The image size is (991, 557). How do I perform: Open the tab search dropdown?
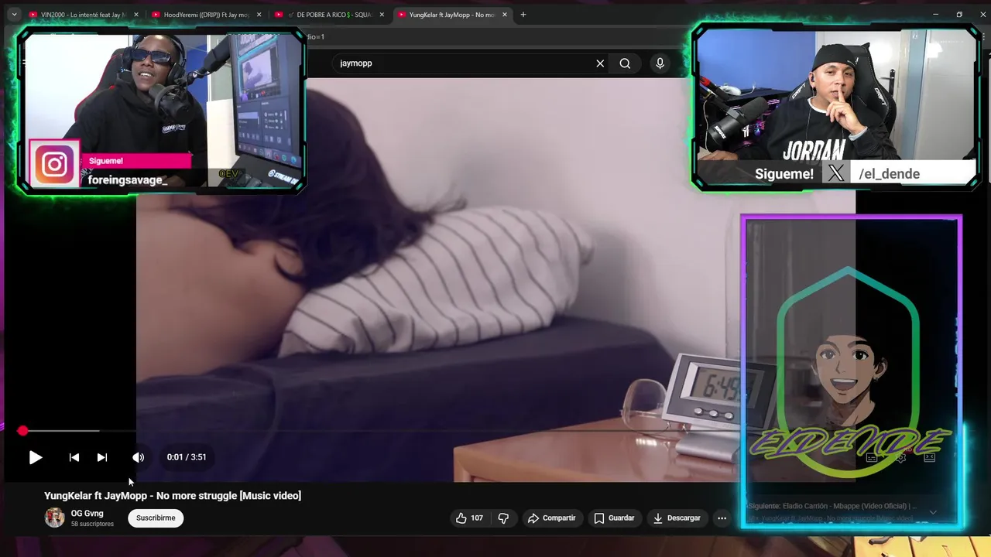[x=13, y=15]
